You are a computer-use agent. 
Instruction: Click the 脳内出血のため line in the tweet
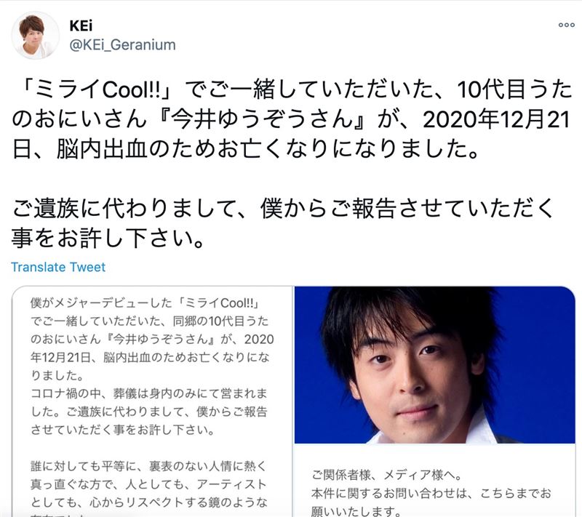click(245, 149)
